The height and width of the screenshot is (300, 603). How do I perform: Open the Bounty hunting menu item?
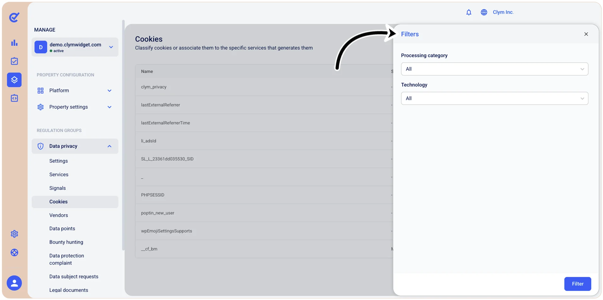click(66, 242)
